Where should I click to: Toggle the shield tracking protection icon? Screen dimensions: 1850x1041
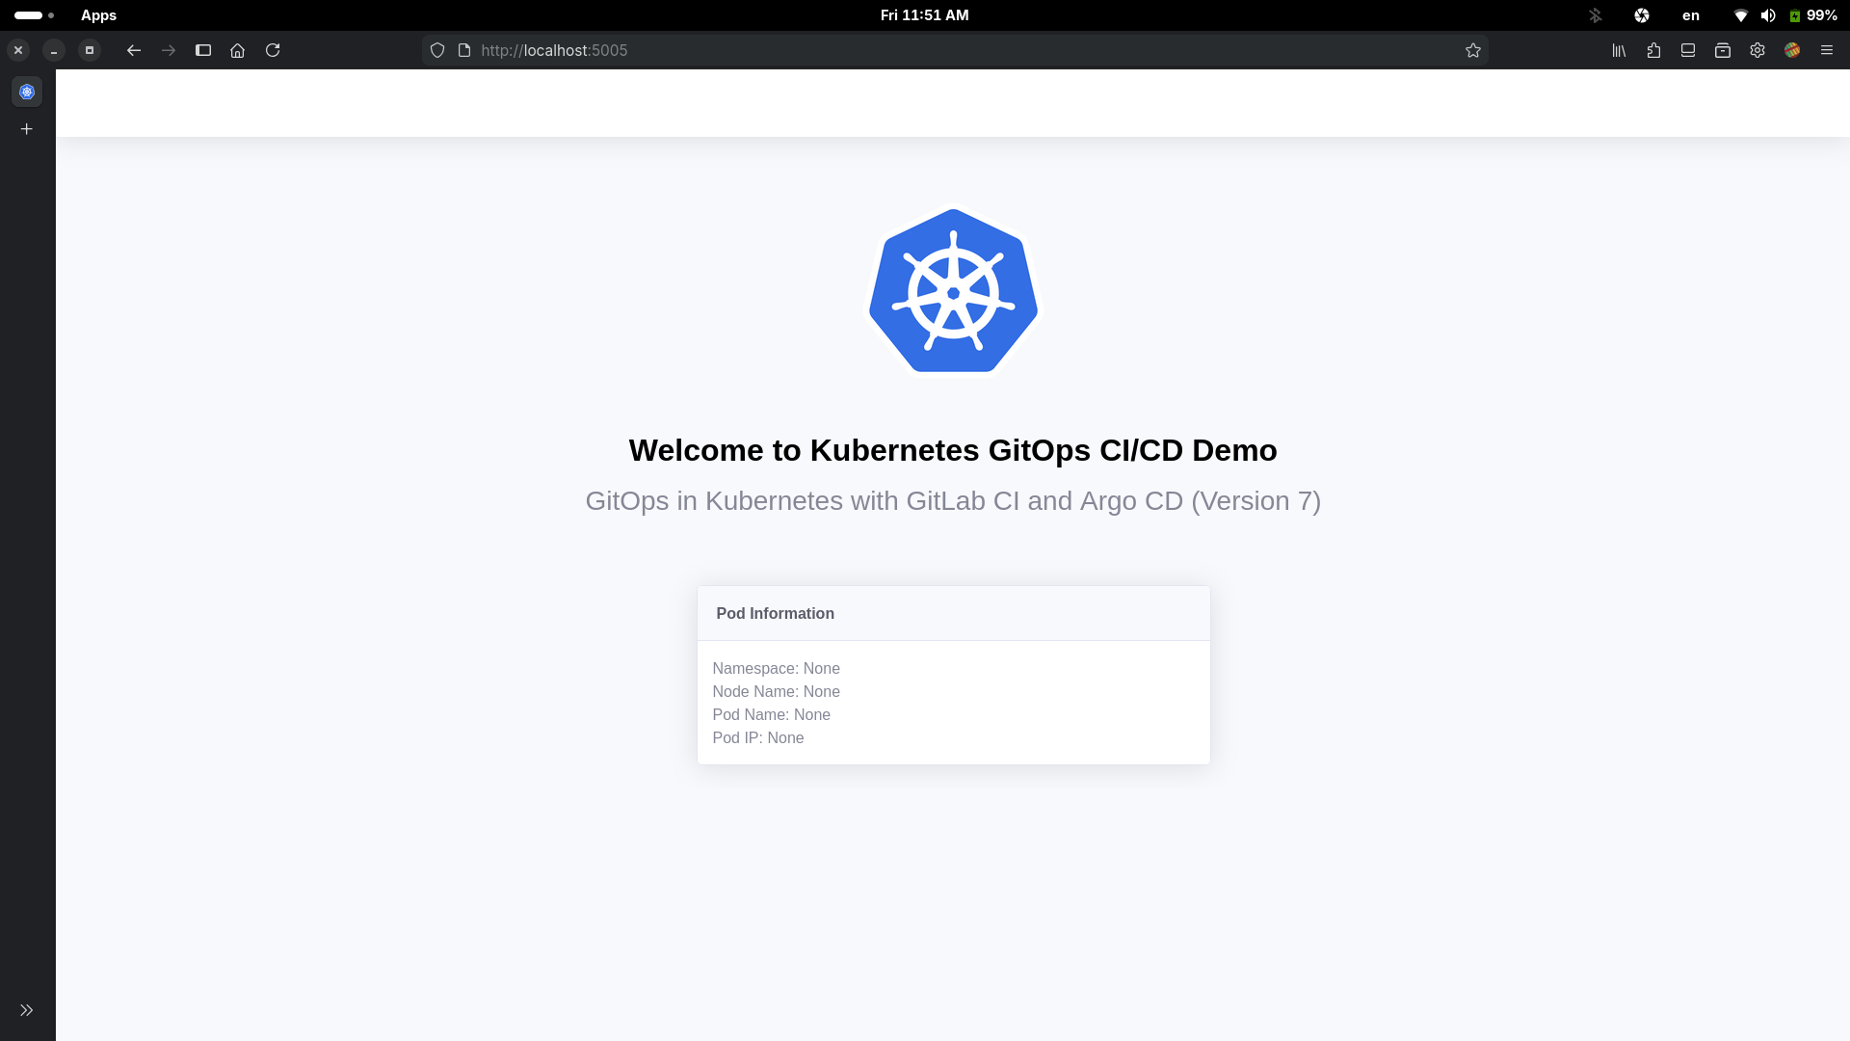coord(437,50)
